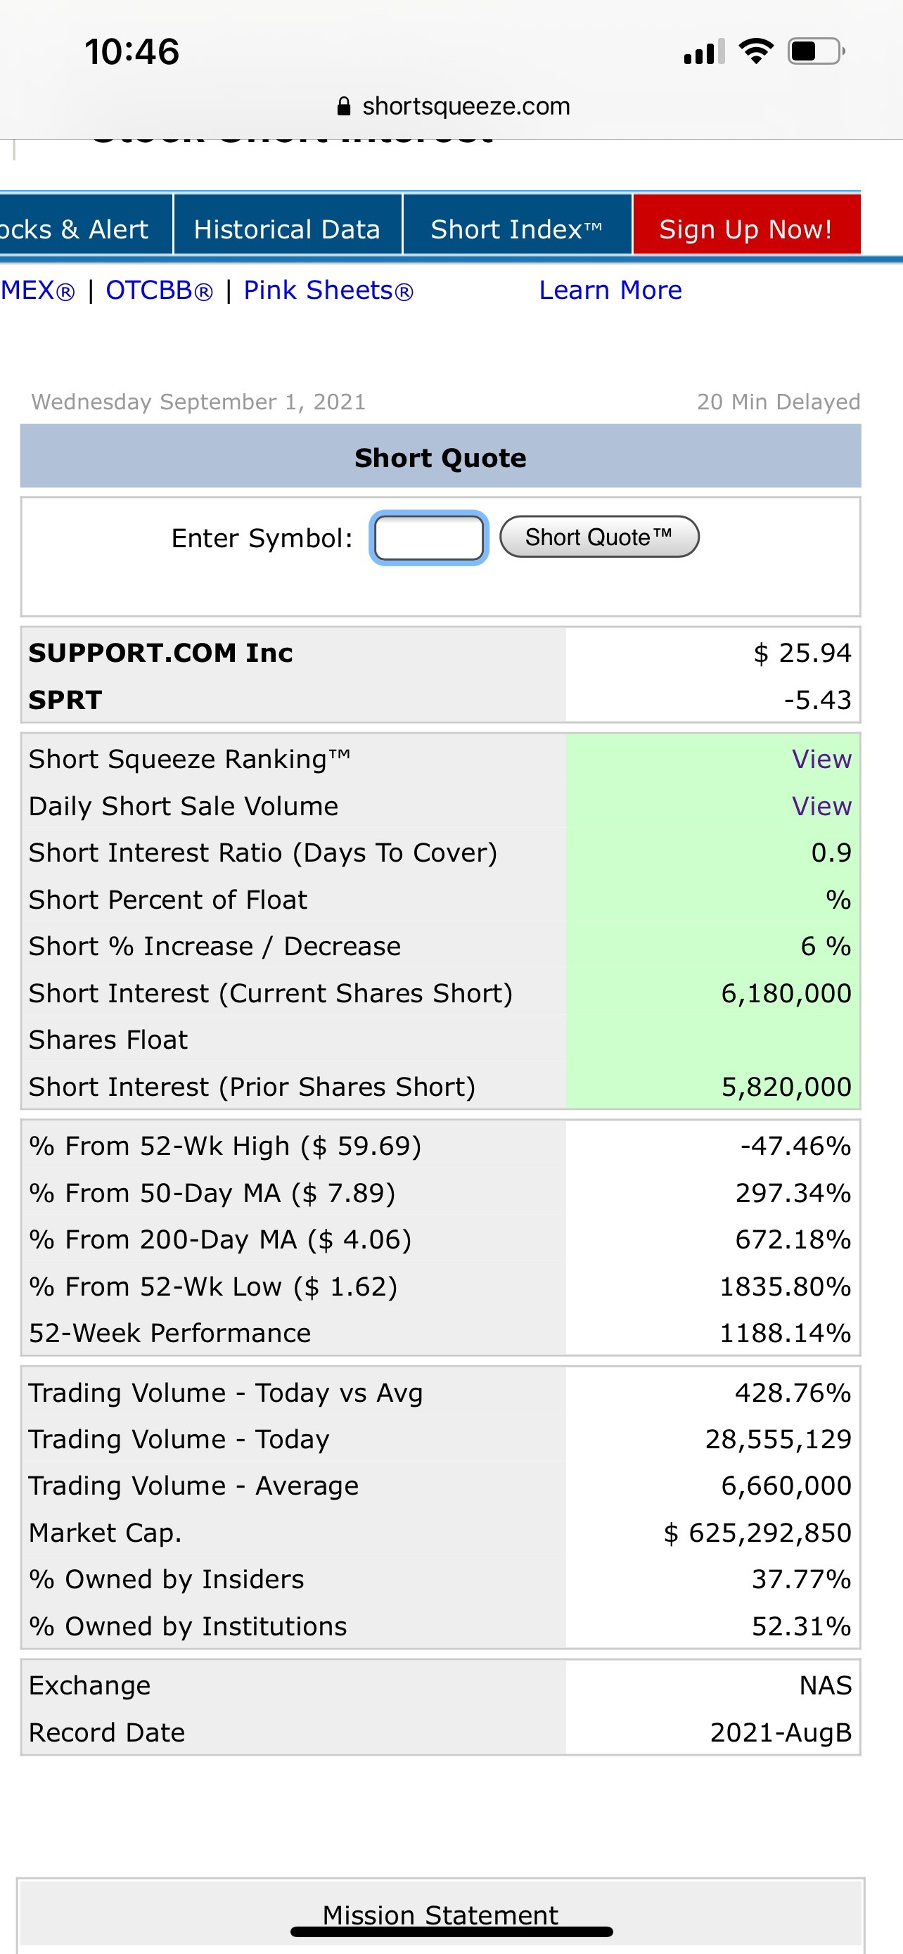Select the Short Interest Ratio (Days To Cover) label
Screen dimensions: 903x1954
[x=263, y=853]
